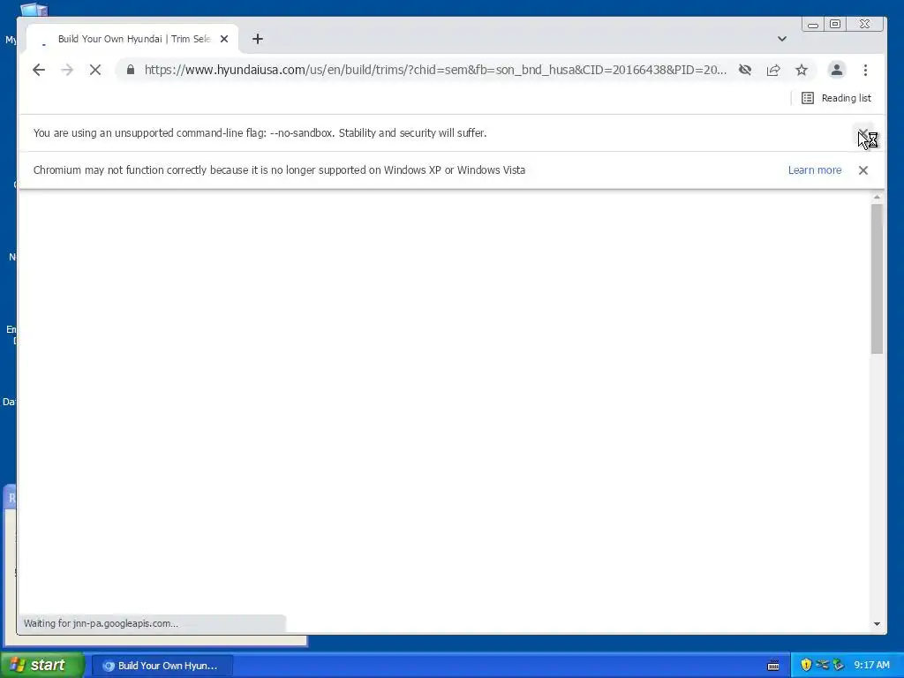904x678 pixels.
Task: Bookmark this tab with star icon
Action: pyautogui.click(x=802, y=70)
